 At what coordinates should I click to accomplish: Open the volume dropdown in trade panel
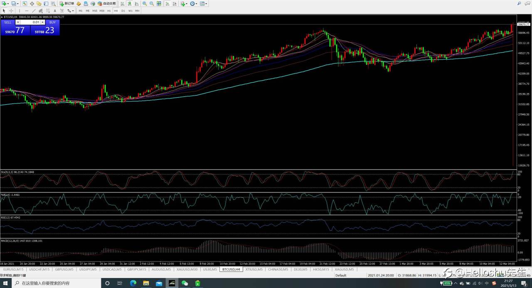(18, 22)
